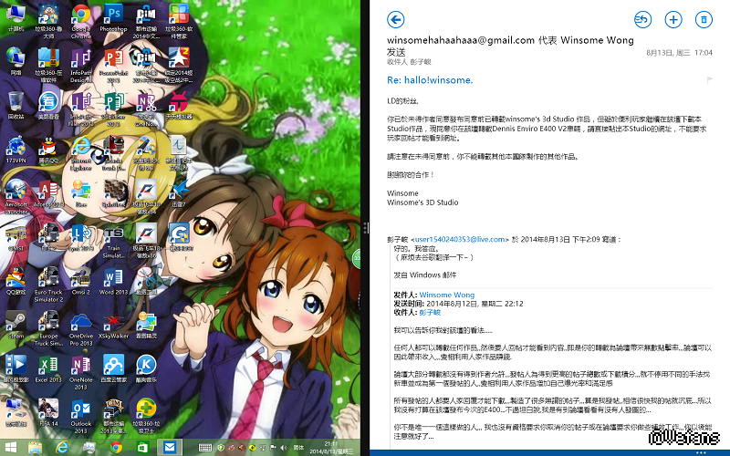This screenshot has width=730, height=456.
Task: Select the Photoshop desktop shortcut
Action: click(113, 18)
